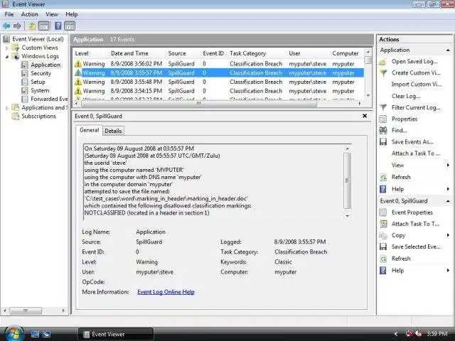The width and height of the screenshot is (455, 341).
Task: Click Save Selected Events action
Action: pos(415,247)
